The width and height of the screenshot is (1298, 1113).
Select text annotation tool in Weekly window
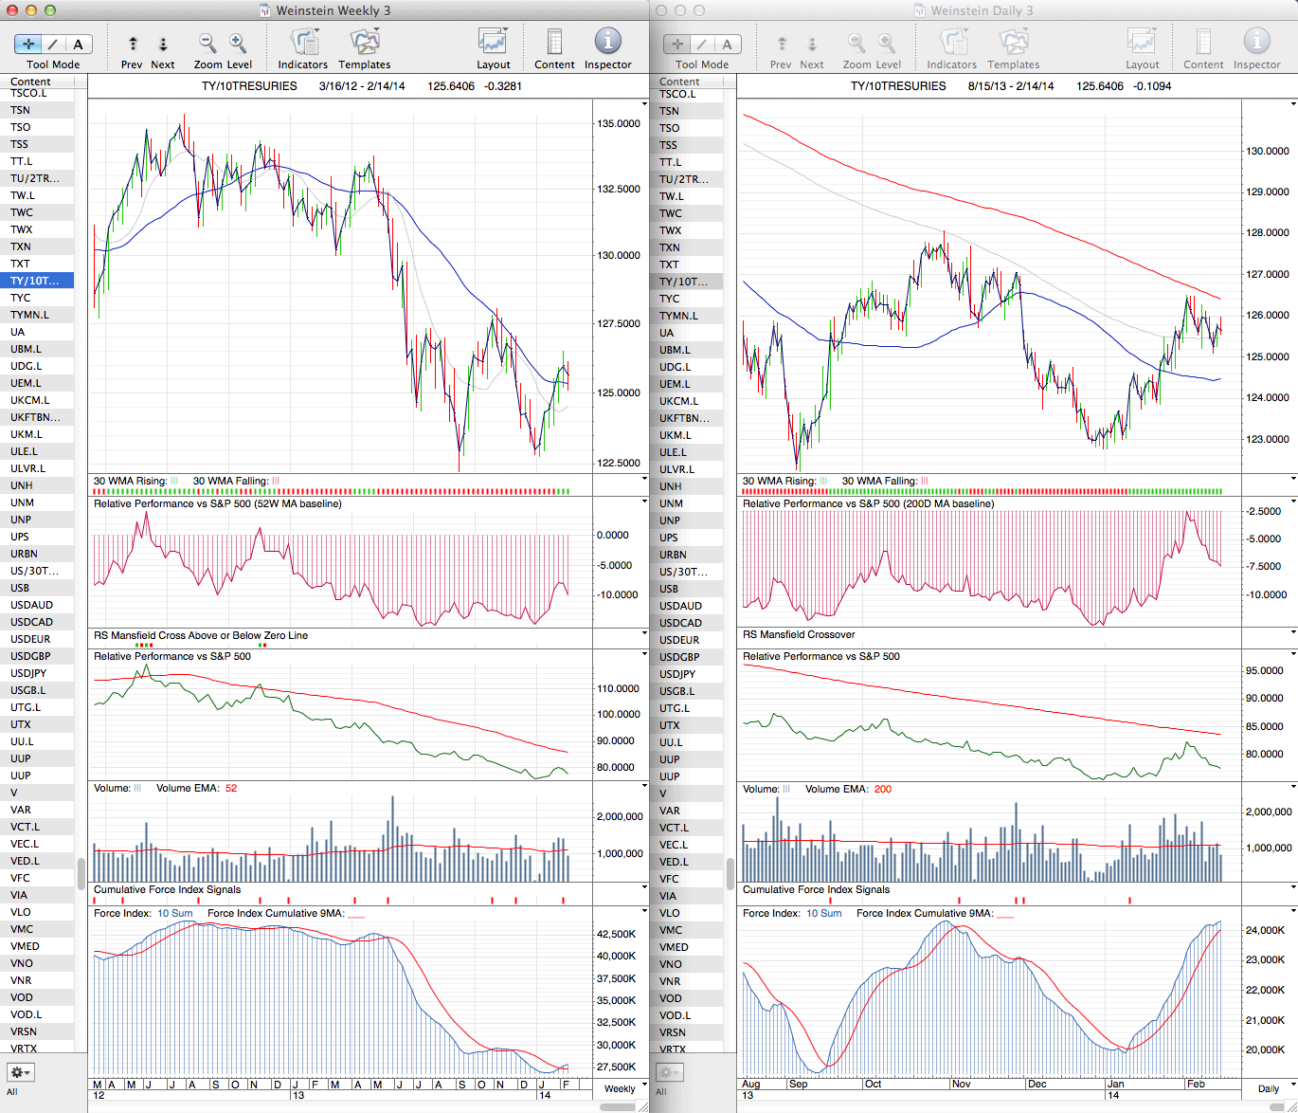point(78,44)
